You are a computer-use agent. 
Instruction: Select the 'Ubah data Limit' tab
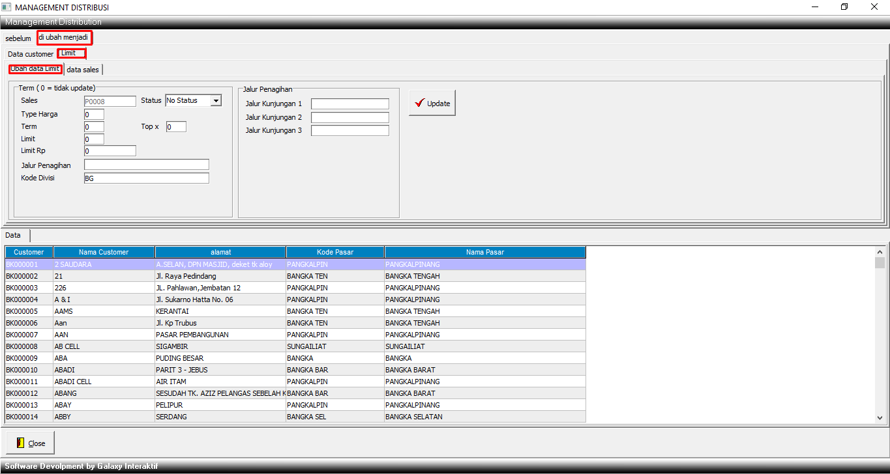[x=35, y=69]
